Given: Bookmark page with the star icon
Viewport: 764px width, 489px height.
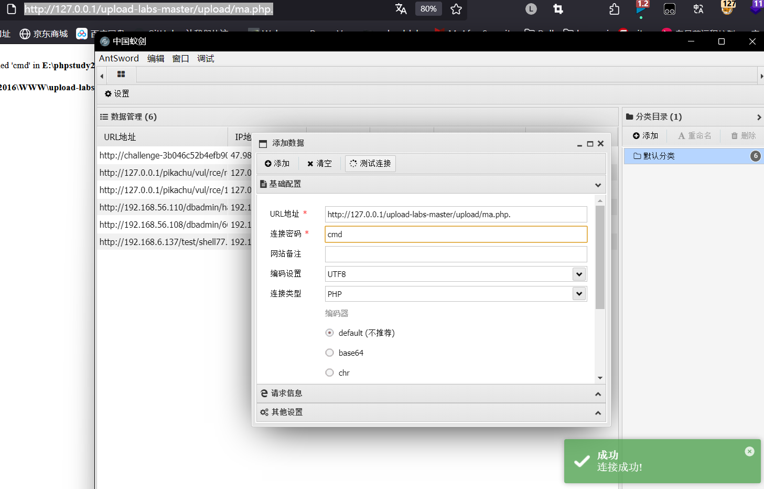Looking at the screenshot, I should [456, 9].
